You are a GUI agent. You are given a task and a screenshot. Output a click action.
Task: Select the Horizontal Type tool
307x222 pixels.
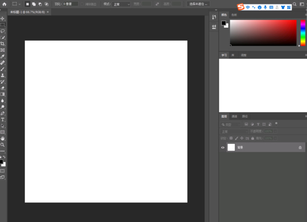coord(3,119)
